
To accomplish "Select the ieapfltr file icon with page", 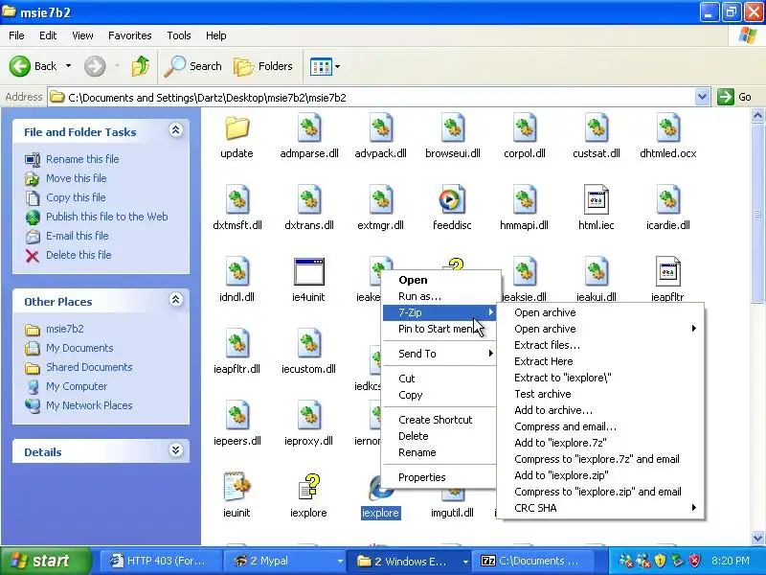I will click(x=667, y=272).
